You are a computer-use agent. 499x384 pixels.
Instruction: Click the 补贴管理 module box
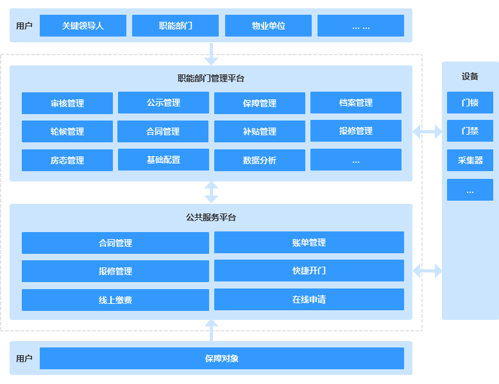click(x=260, y=131)
